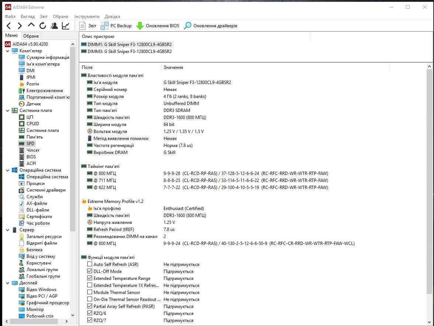Toggle RZQ/7 checkbox

90,320
